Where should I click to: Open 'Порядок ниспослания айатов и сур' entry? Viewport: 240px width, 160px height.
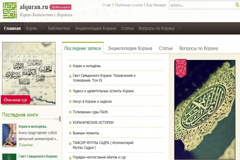click(x=99, y=157)
